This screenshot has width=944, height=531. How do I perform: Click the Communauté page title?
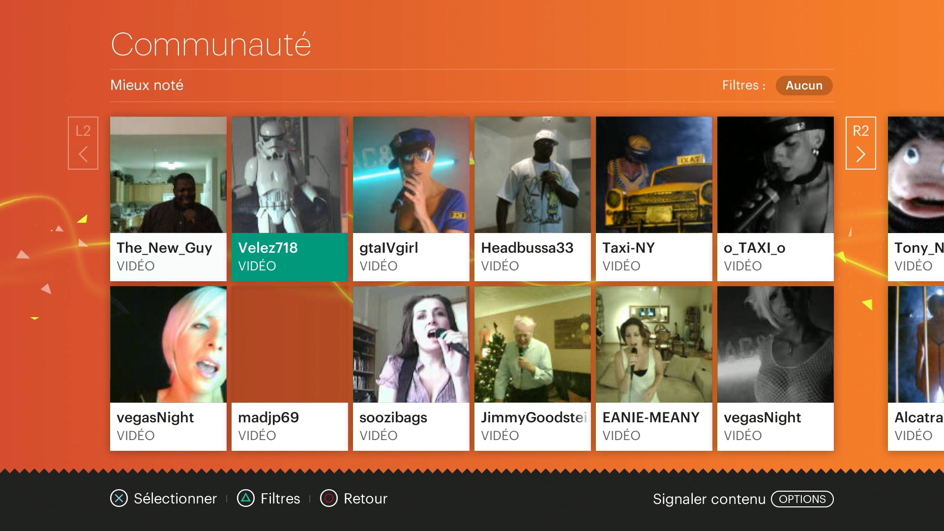tap(211, 45)
